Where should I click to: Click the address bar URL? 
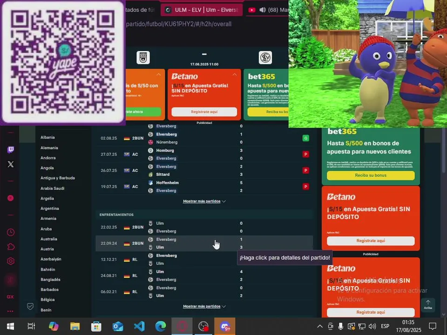pyautogui.click(x=179, y=24)
